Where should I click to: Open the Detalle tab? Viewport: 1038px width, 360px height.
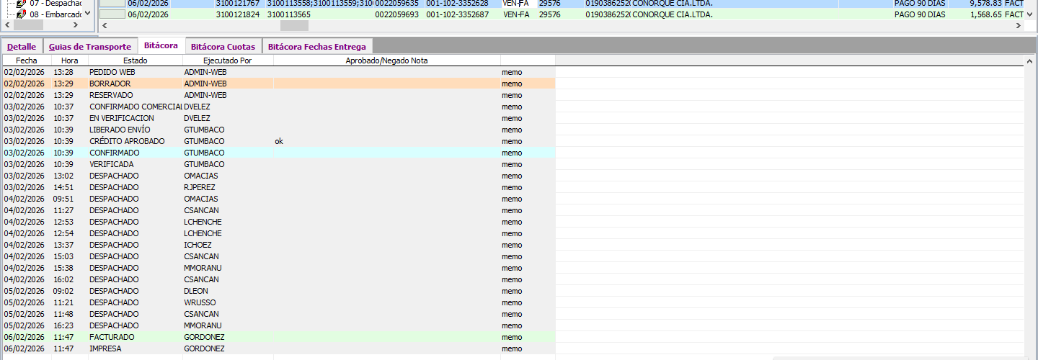pos(22,47)
